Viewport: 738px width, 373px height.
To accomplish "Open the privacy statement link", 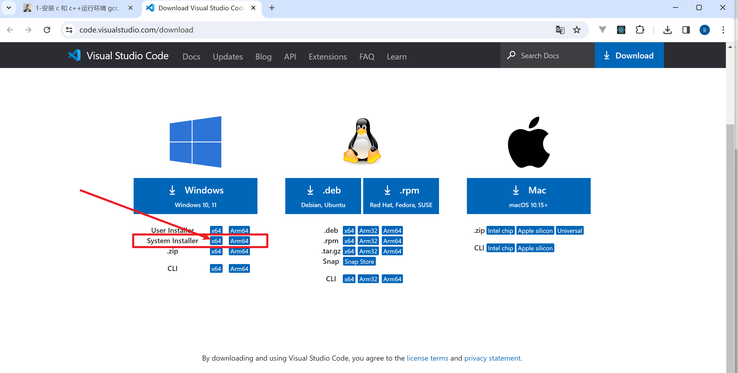I will click(x=492, y=358).
